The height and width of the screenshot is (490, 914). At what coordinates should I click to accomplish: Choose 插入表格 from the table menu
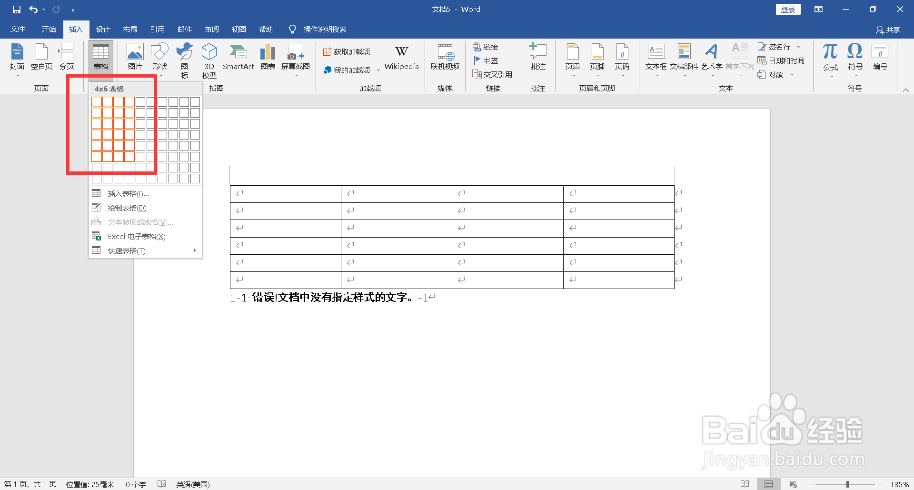(x=128, y=193)
